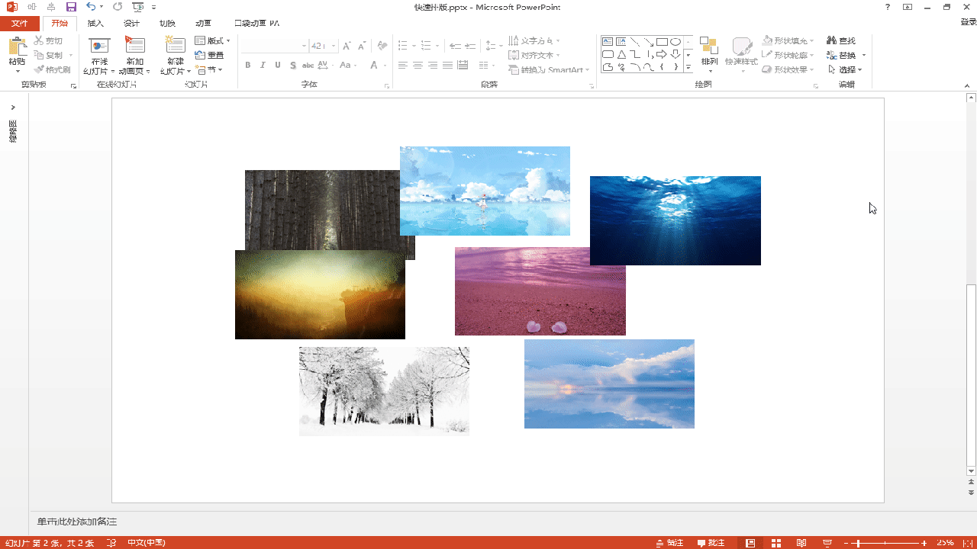This screenshot has width=977, height=549.
Task: Open the Pocket Animation (口袋动画 PA) tab
Action: pos(256,24)
